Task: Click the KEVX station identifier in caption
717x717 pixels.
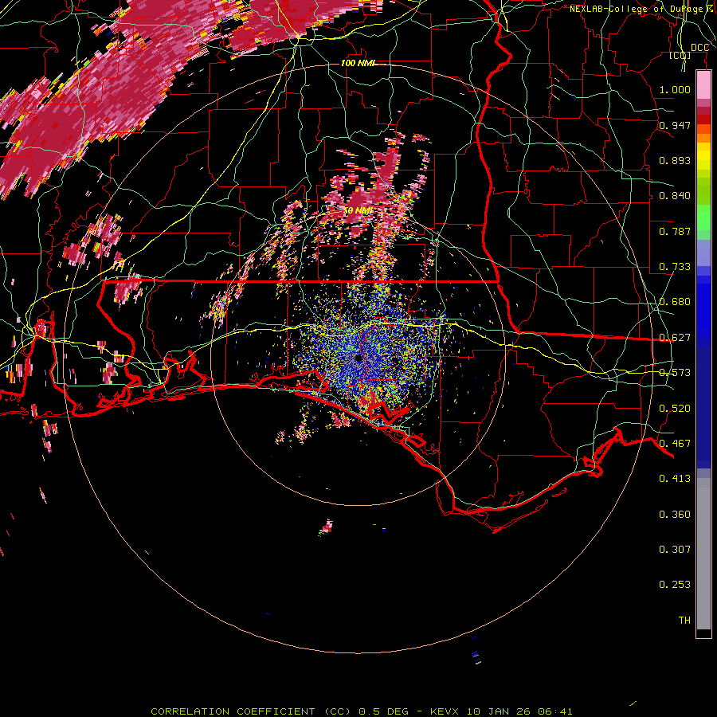Action: 446,711
